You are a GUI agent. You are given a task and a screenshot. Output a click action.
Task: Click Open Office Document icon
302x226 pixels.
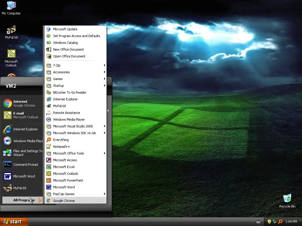pyautogui.click(x=49, y=56)
